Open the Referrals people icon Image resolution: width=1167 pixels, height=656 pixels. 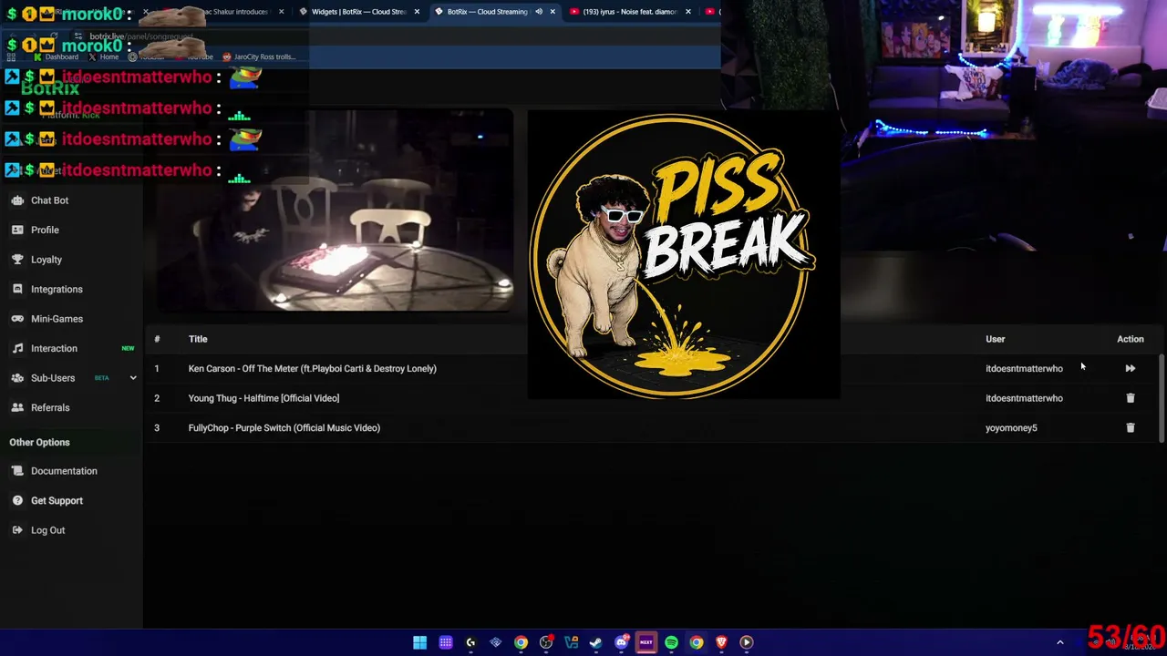(x=17, y=407)
